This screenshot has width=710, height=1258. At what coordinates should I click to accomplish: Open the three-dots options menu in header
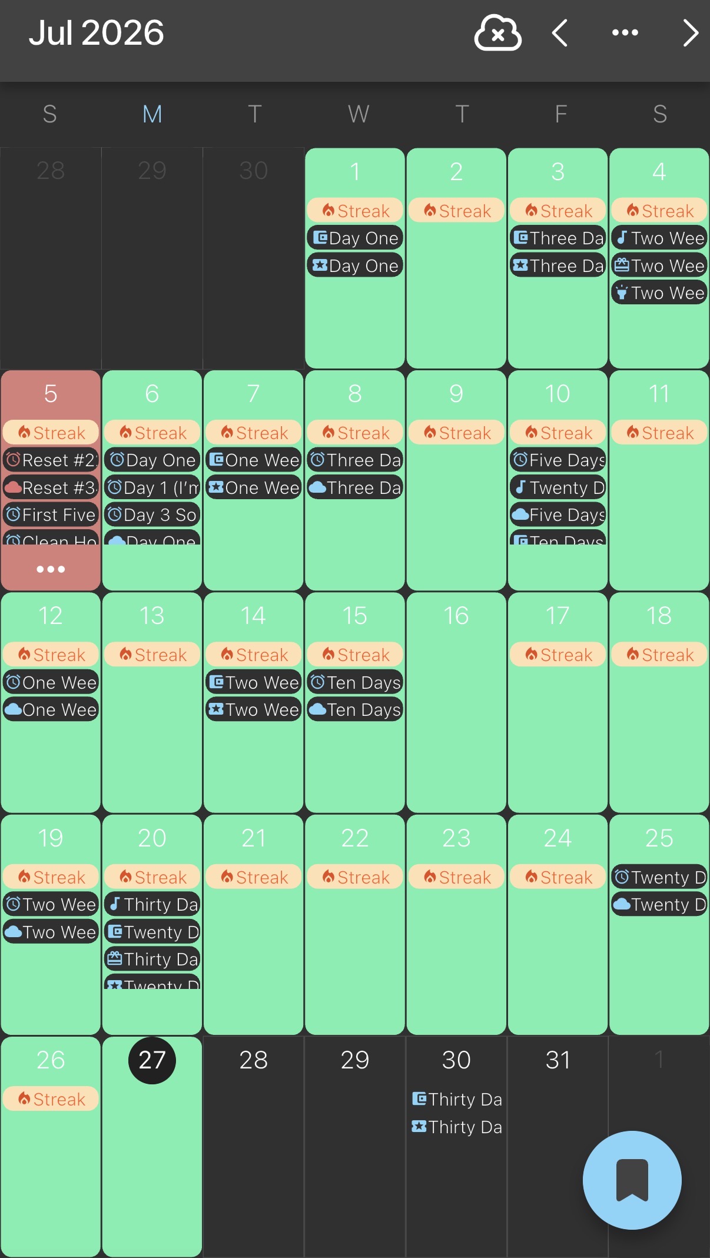(x=625, y=33)
